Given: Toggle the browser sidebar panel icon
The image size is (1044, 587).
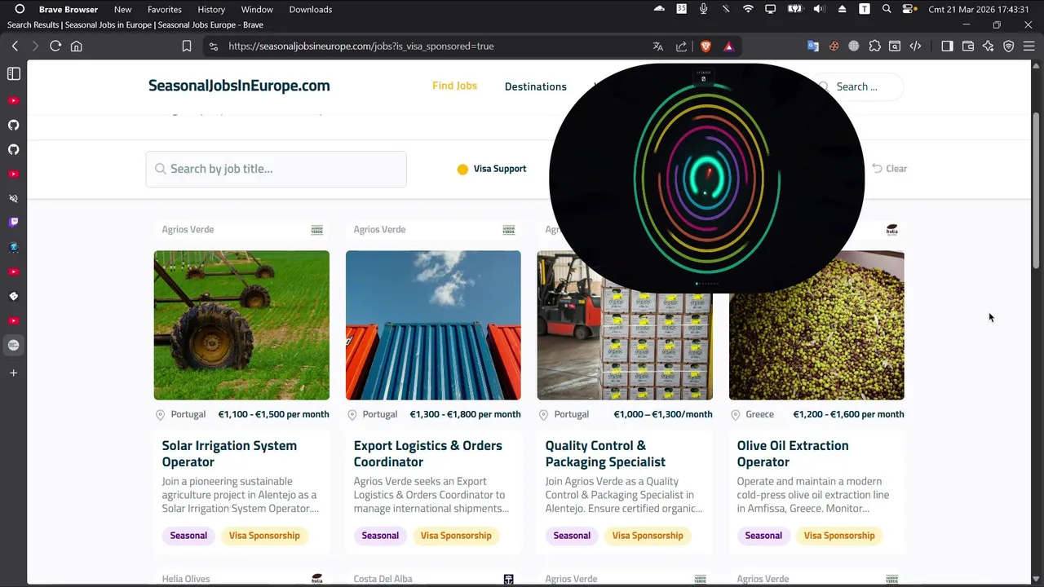Looking at the screenshot, I should click(x=947, y=46).
